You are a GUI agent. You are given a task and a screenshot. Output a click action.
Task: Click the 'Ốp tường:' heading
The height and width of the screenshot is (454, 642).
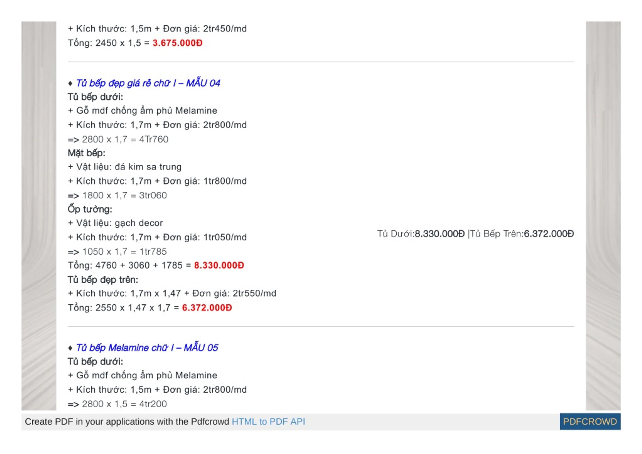point(90,209)
